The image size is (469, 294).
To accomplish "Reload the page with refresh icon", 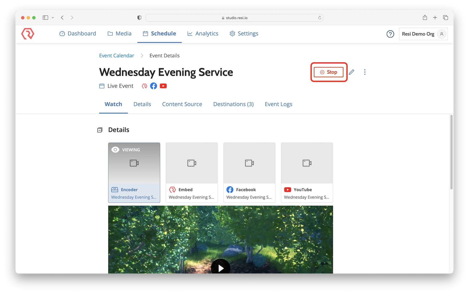I will [x=320, y=18].
